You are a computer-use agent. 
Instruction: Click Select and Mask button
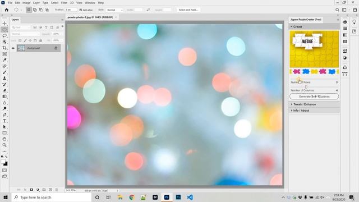pos(188,10)
